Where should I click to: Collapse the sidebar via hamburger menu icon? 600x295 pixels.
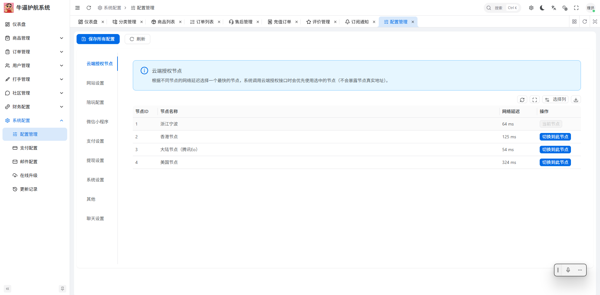77,8
